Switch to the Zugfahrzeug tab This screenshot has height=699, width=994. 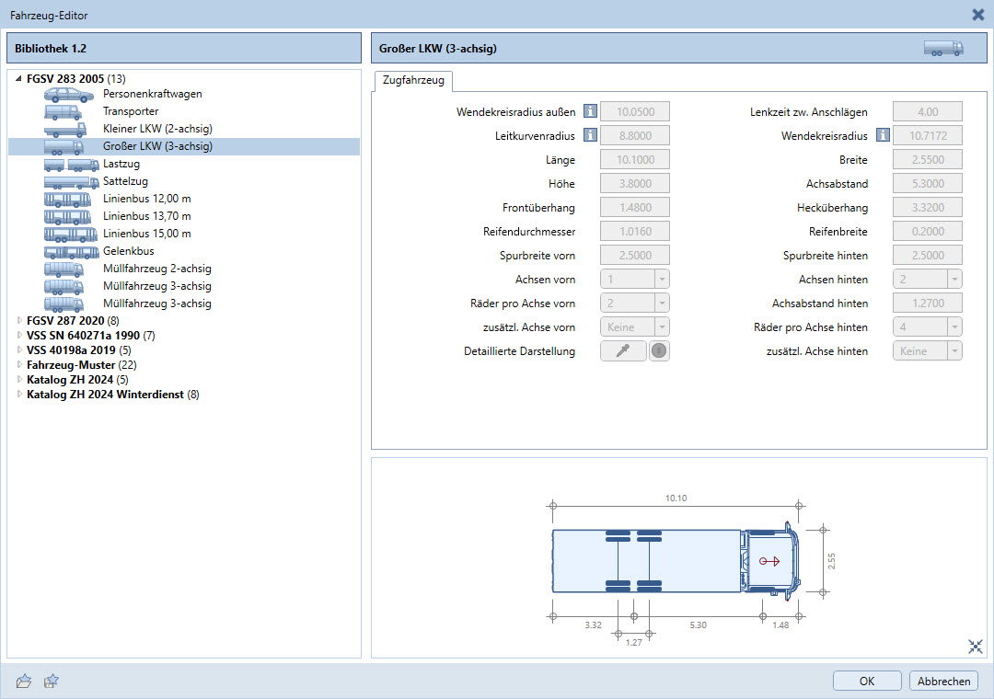(412, 81)
